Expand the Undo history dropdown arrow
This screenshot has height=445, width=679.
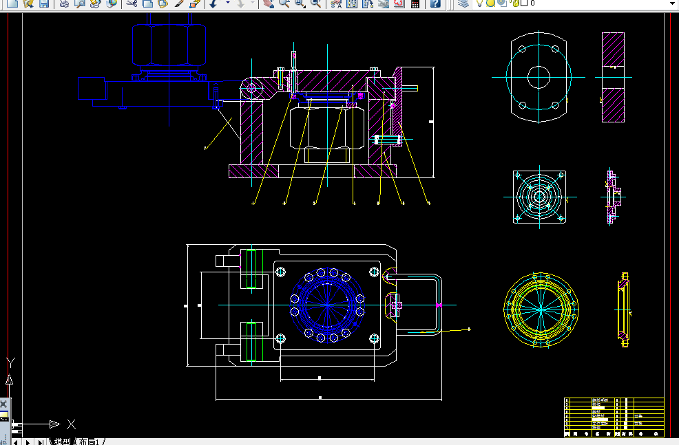228,3
